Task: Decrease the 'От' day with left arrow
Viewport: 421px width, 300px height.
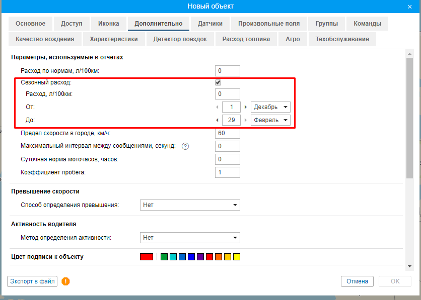Action: (x=218, y=107)
